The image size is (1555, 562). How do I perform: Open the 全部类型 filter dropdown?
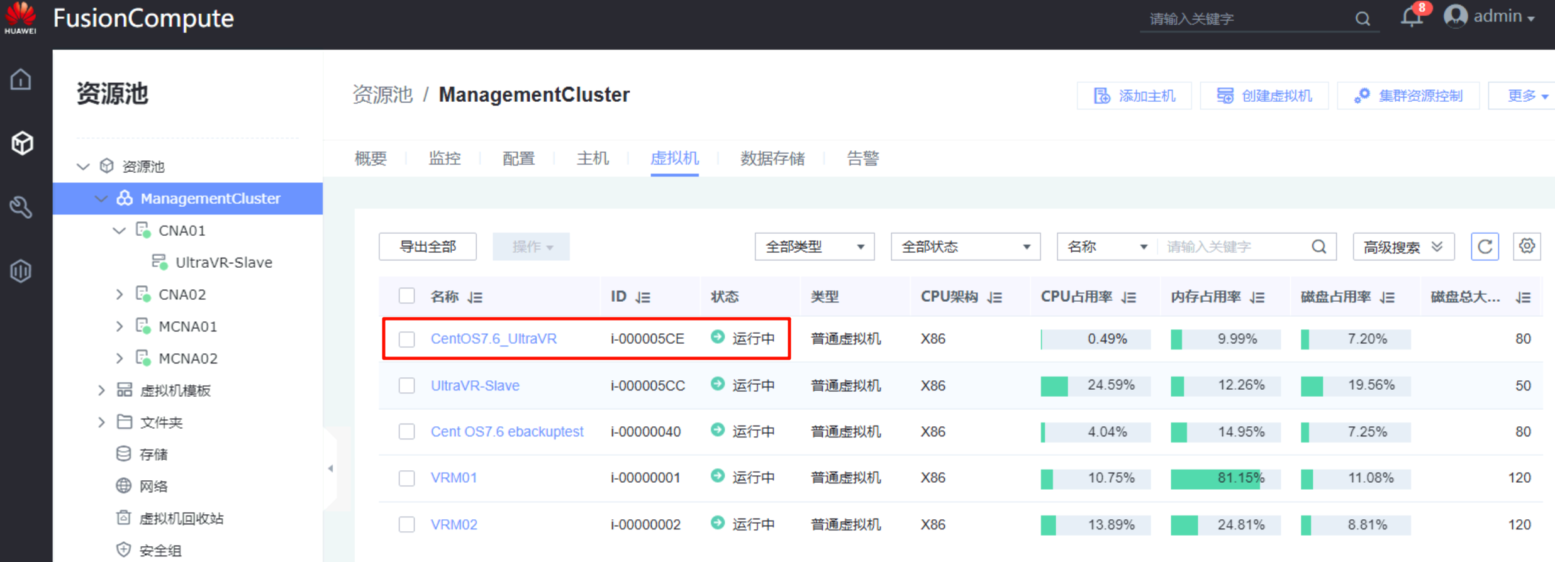coord(814,247)
